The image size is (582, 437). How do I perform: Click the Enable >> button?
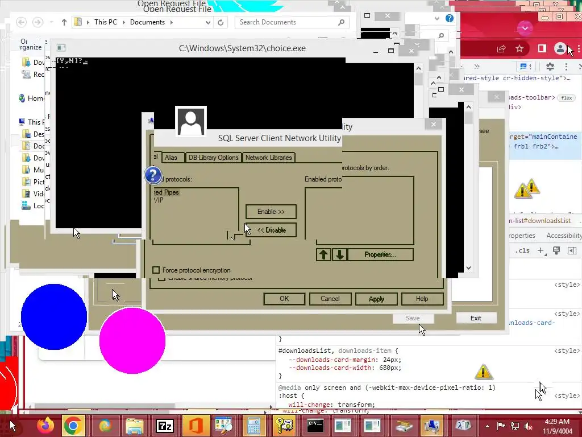coord(271,212)
